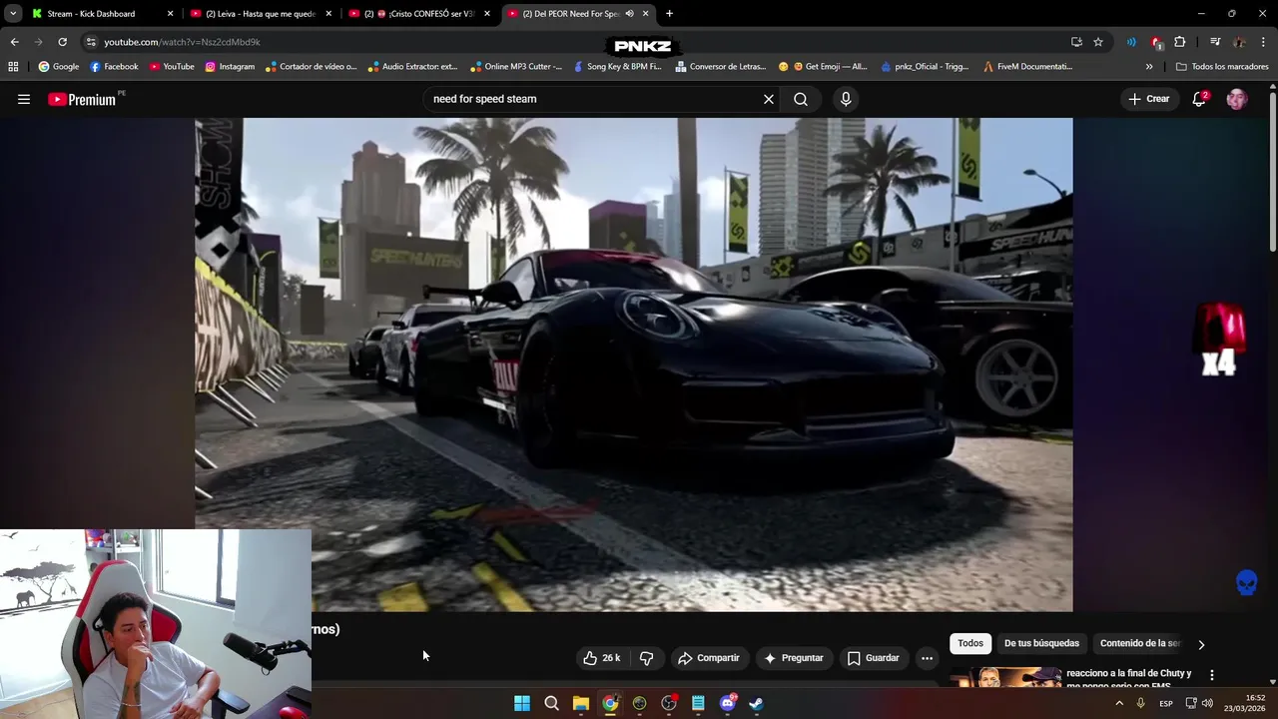Clear the search box text
This screenshot has height=719, width=1278.
769,99
